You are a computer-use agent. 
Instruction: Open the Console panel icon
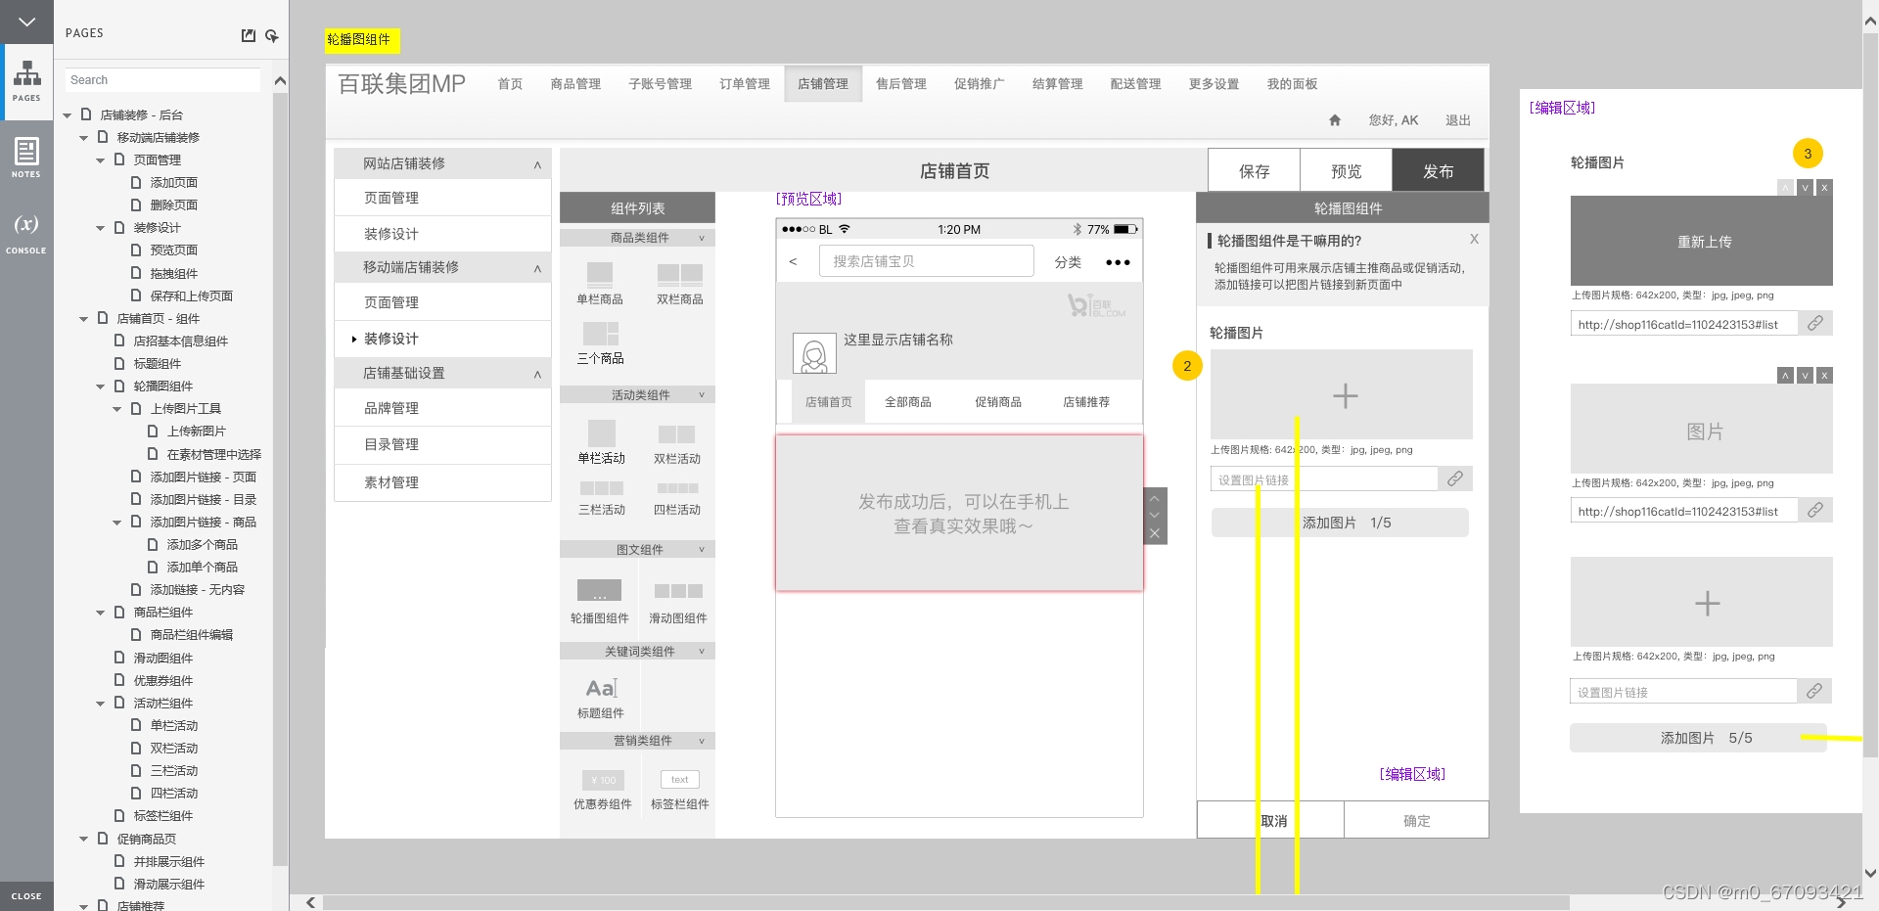click(26, 232)
